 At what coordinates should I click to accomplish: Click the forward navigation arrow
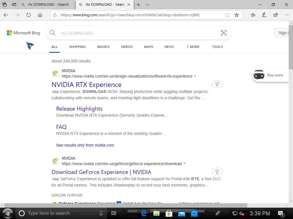click(x=17, y=15)
